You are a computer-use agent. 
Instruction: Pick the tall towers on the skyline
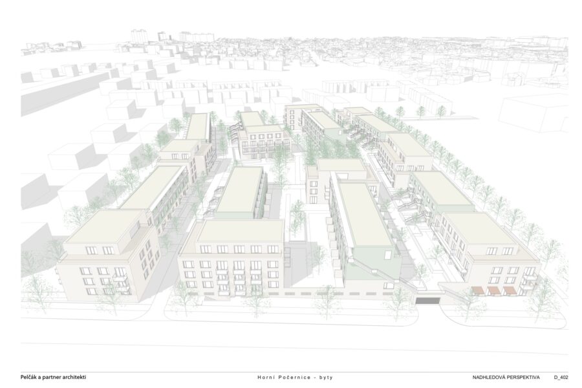(172, 36)
